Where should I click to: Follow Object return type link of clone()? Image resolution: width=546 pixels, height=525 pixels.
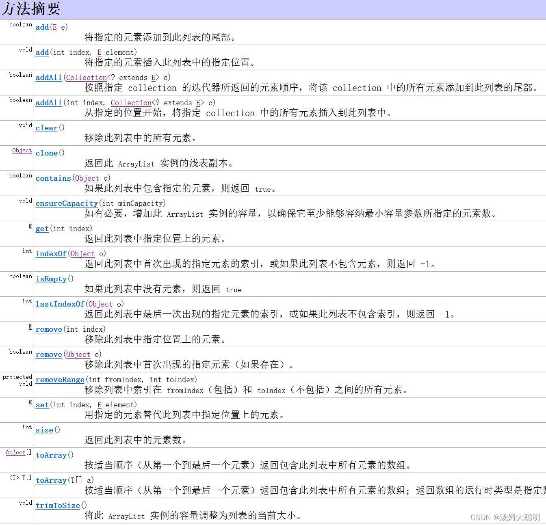[x=22, y=150]
